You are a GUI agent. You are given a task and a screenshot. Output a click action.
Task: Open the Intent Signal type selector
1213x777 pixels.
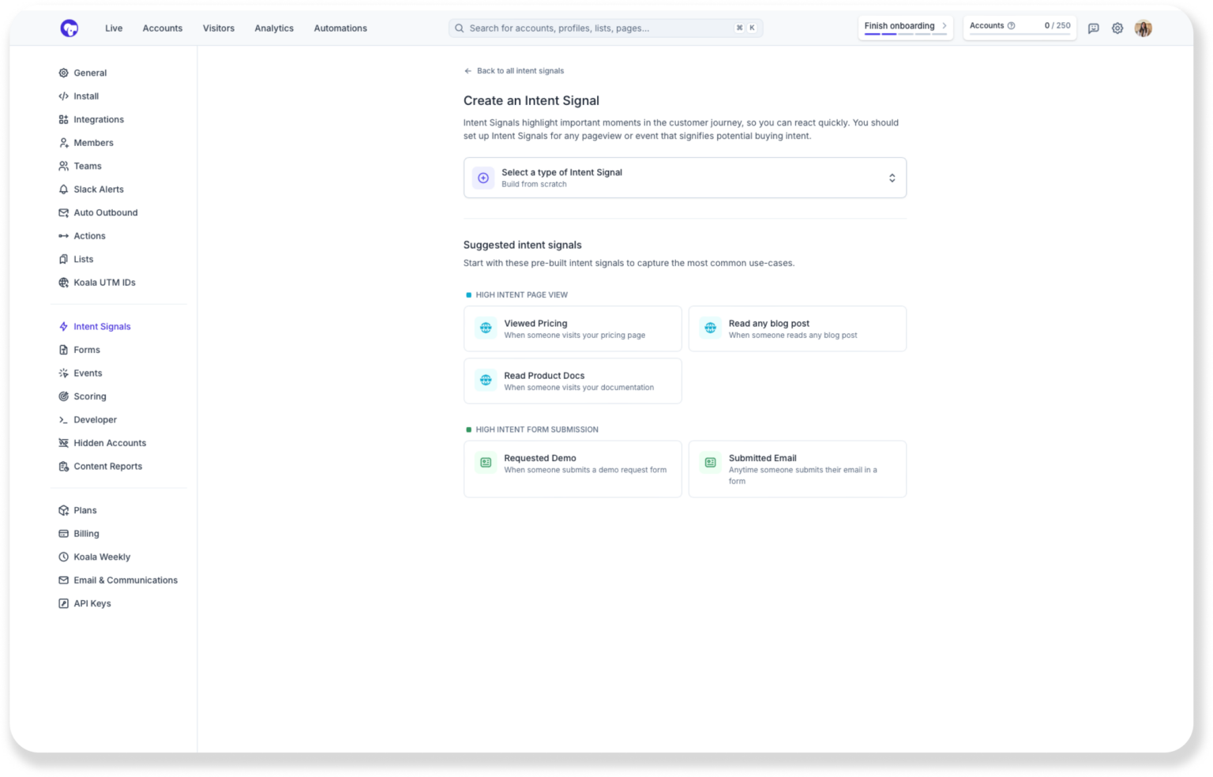(684, 177)
